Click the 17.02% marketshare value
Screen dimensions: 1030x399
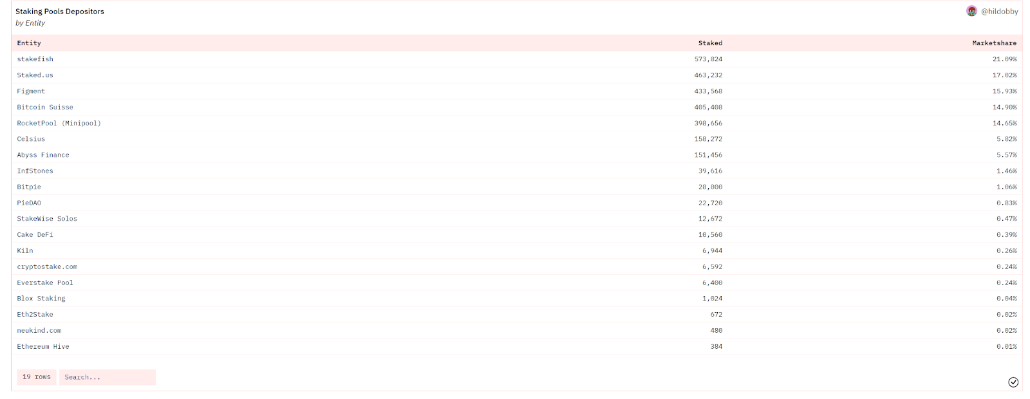(x=1004, y=75)
